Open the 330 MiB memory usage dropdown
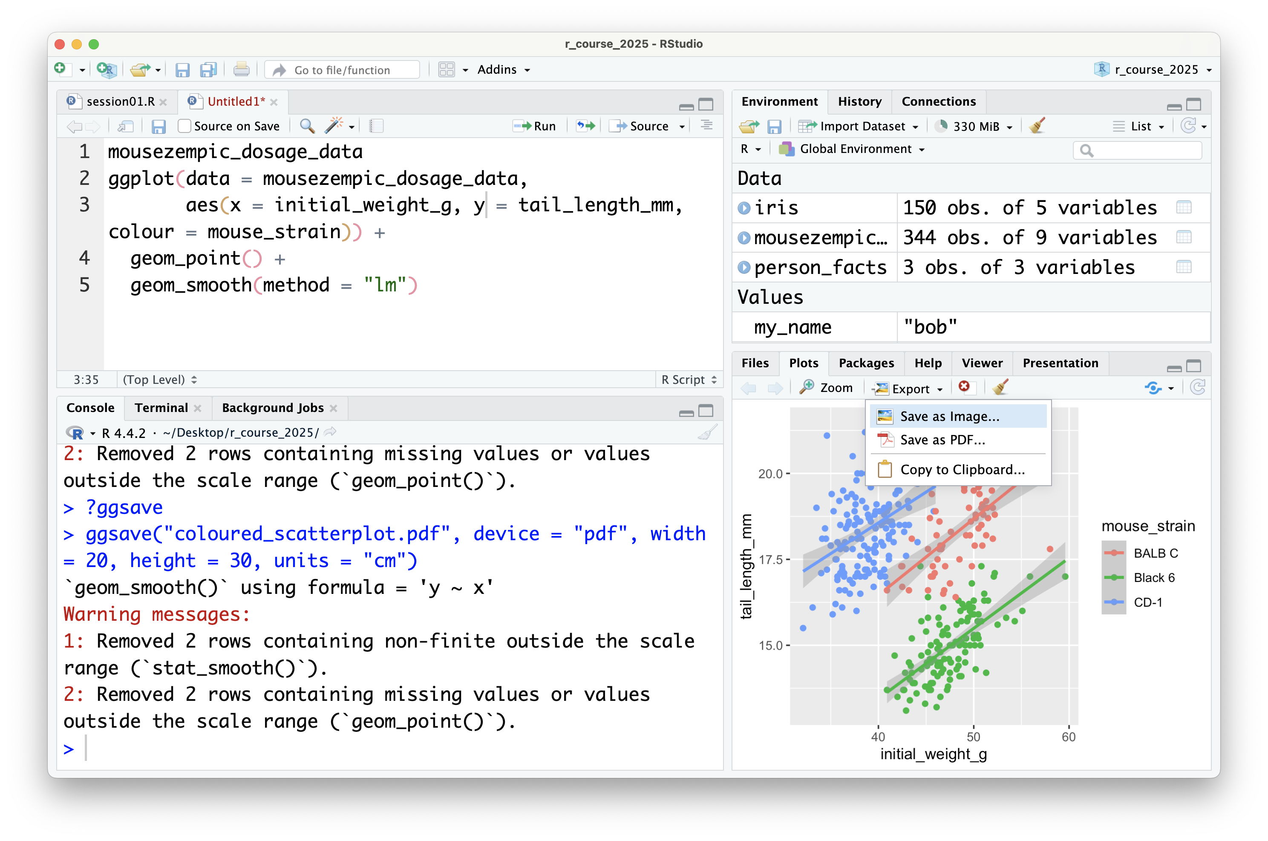1268x841 pixels. [x=973, y=127]
